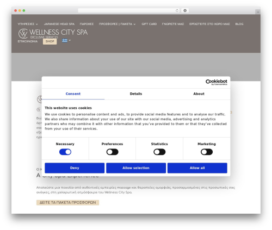Open the ΕΠΙΚΟΙΝΩΝΙΑ menu item

pyautogui.click(x=28, y=41)
